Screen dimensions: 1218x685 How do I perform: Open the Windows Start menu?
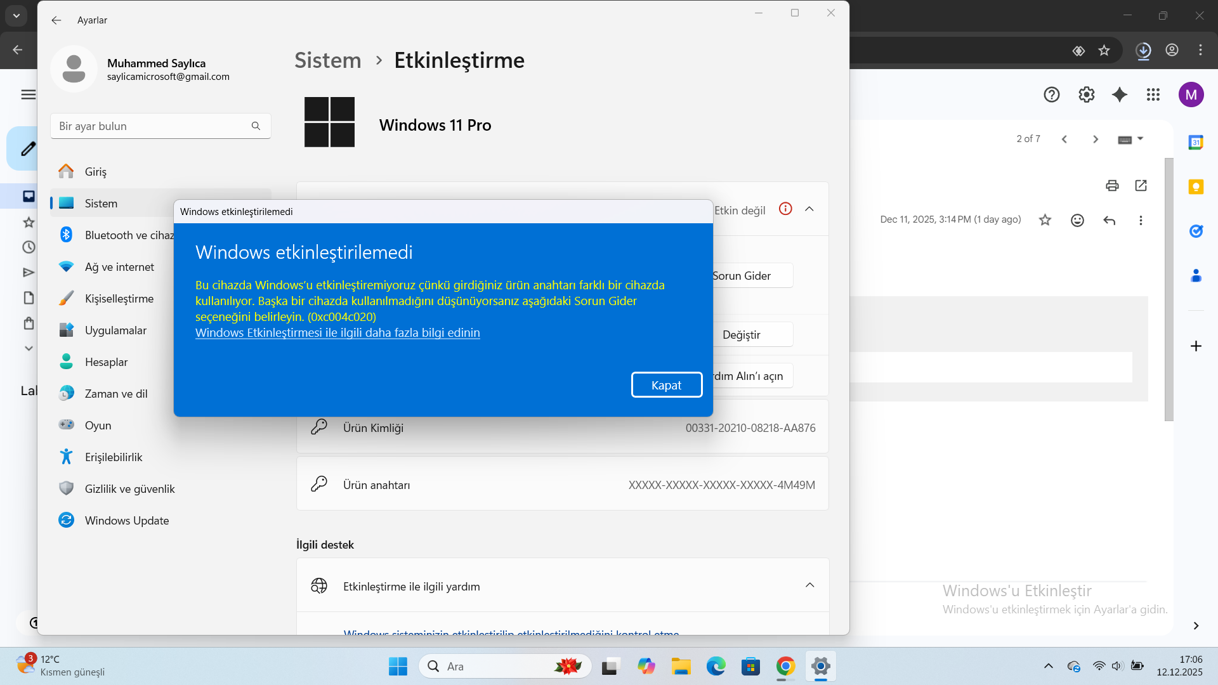[398, 667]
